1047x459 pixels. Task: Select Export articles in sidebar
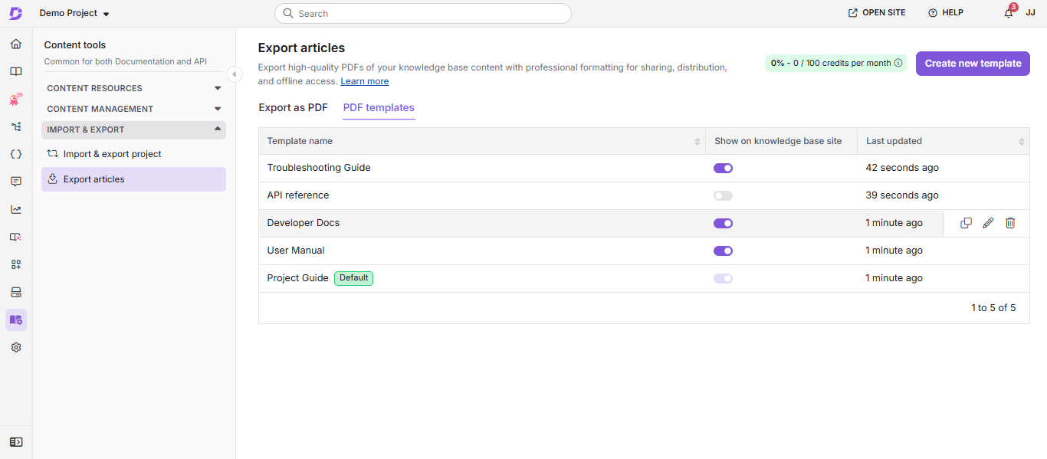(133, 179)
